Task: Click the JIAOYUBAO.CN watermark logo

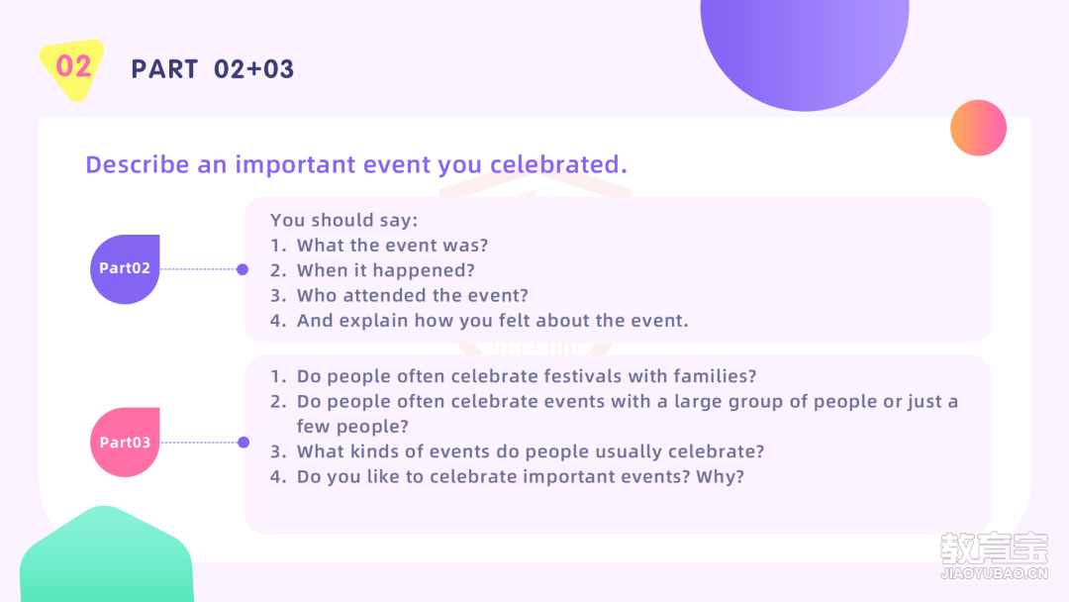Action: pos(994,555)
